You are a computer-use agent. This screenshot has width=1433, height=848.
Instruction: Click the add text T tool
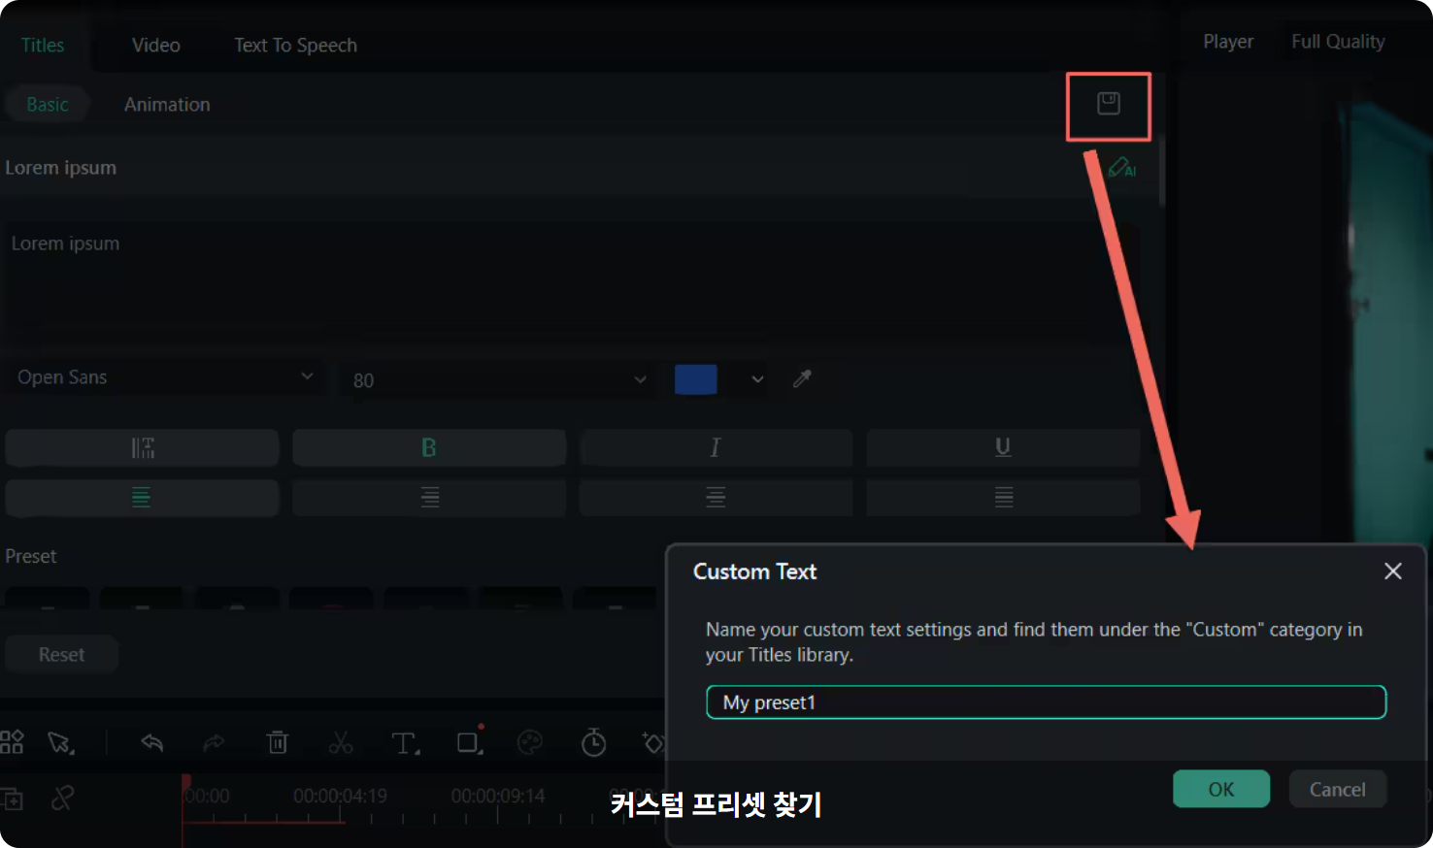pyautogui.click(x=405, y=744)
